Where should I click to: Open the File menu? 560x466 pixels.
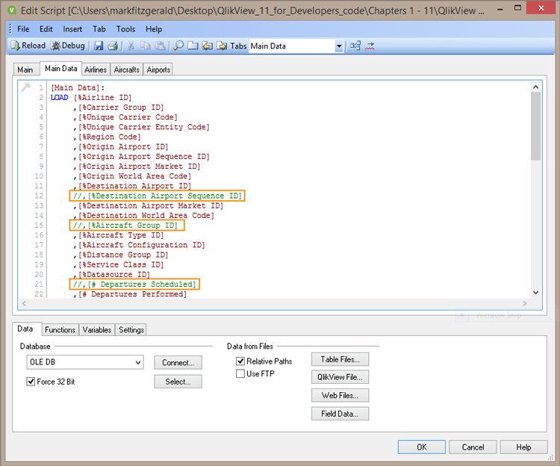pyautogui.click(x=23, y=29)
